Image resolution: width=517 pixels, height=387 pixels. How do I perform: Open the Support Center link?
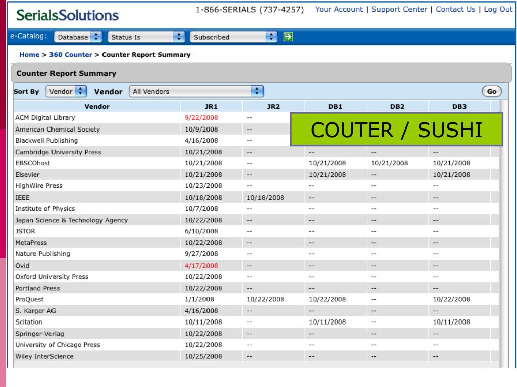click(399, 9)
